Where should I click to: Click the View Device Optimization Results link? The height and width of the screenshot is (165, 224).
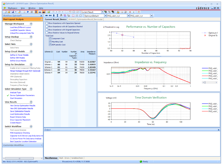(x=23, y=105)
